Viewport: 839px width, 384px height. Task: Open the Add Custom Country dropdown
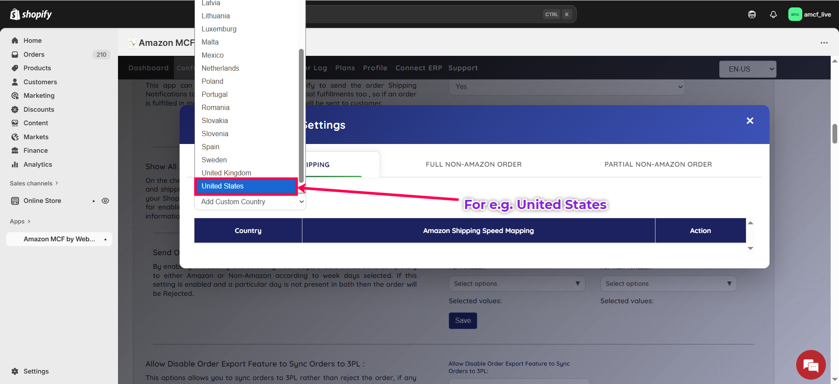tap(250, 202)
